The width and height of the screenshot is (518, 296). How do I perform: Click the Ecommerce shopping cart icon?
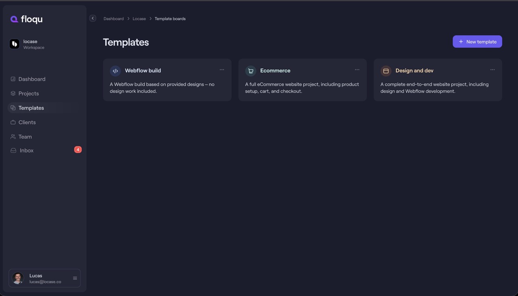pos(251,71)
